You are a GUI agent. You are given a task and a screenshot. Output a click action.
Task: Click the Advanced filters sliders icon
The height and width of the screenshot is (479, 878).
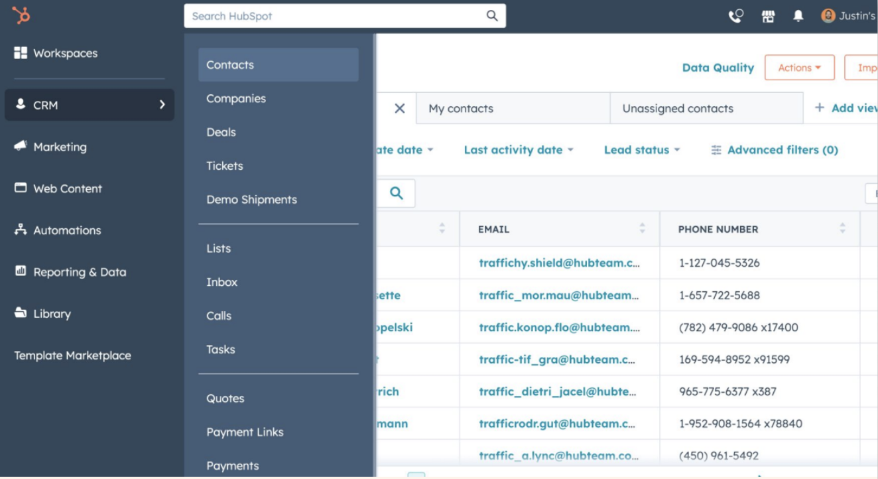716,150
